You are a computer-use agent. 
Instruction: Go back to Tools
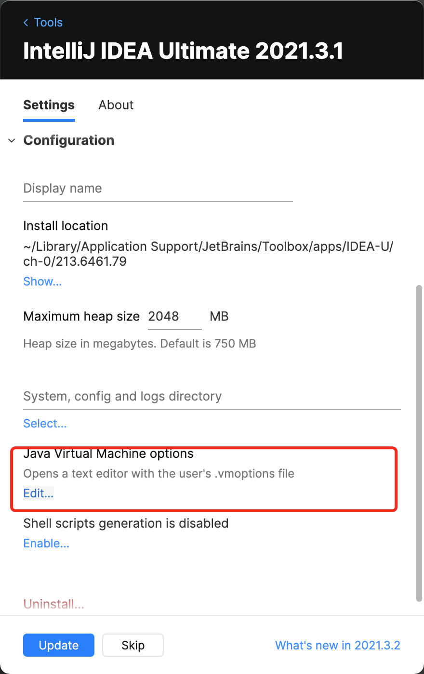43,23
